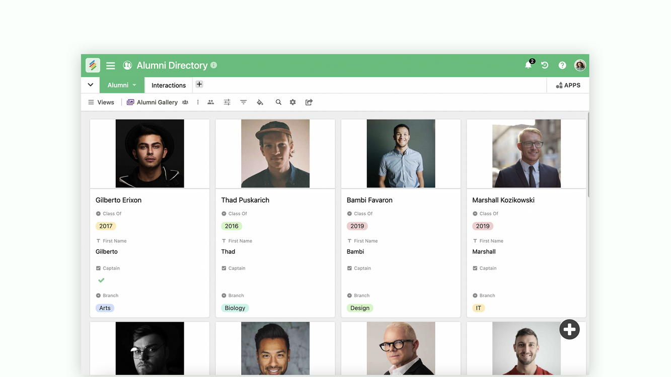Toggle Captain checkbox on Marshall Kozikowski's card
This screenshot has height=377, width=671.
(478, 280)
